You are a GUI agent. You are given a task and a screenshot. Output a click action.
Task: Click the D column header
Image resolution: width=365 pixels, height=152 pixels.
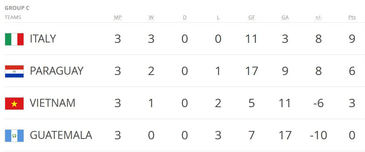pyautogui.click(x=184, y=17)
